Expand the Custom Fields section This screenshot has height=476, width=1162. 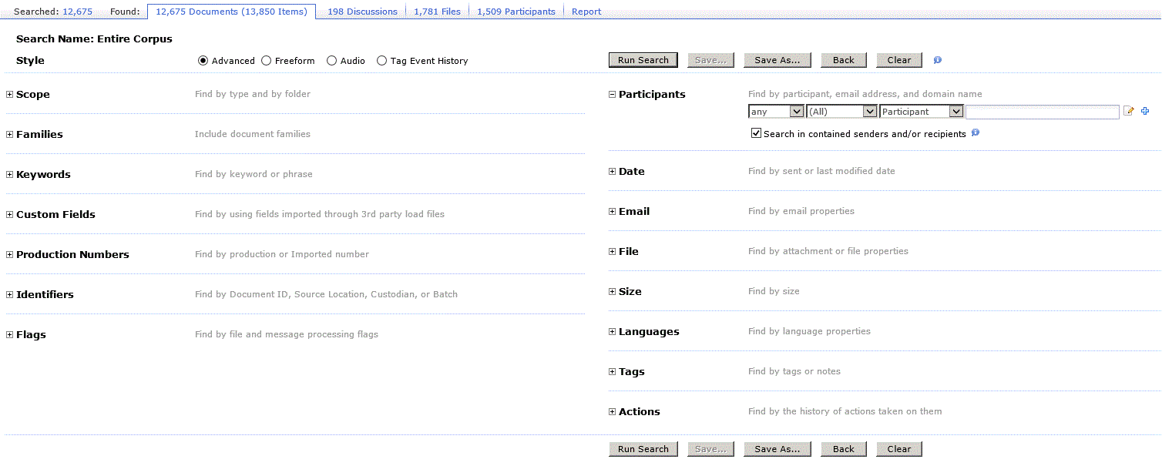click(x=10, y=215)
